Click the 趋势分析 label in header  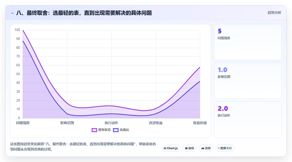point(274,13)
